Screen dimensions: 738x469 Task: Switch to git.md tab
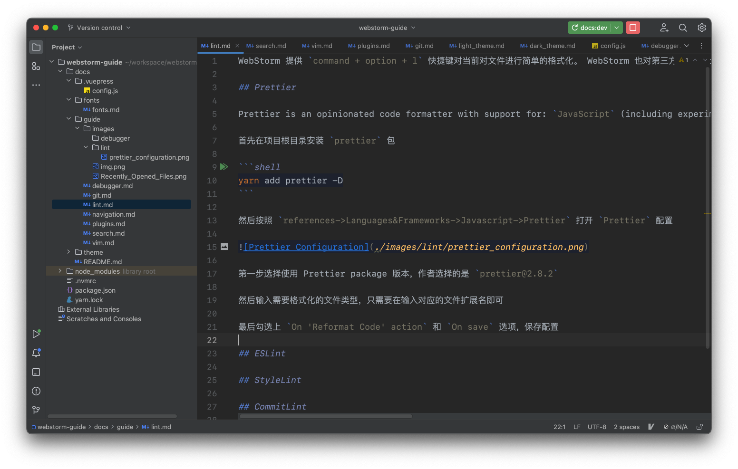tap(420, 46)
